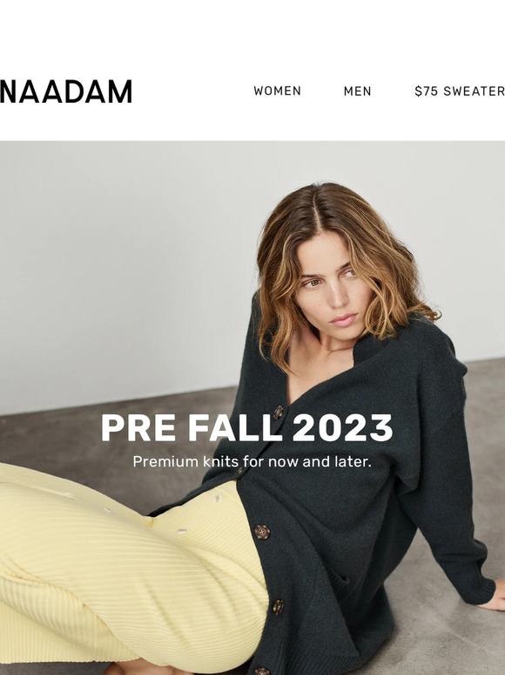
Task: Click the top cardigan button beside the headline
Action: click(279, 412)
